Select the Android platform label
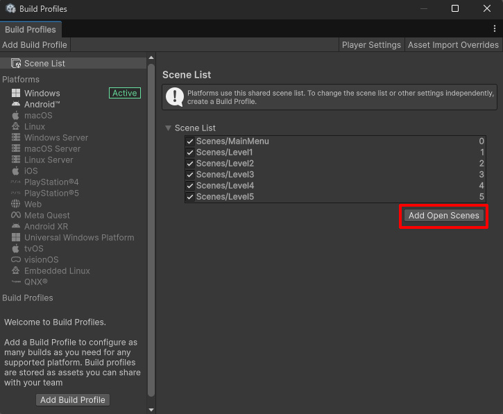Viewport: 503px width, 414px height. (x=42, y=104)
